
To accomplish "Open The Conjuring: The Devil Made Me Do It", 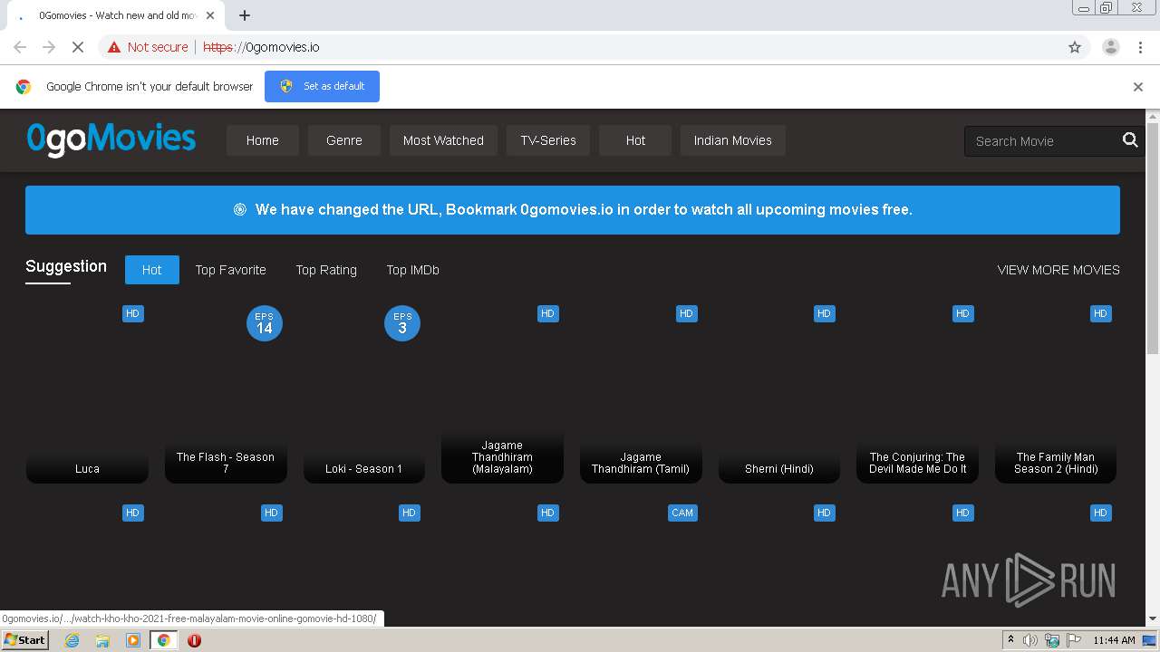I will tap(917, 394).
